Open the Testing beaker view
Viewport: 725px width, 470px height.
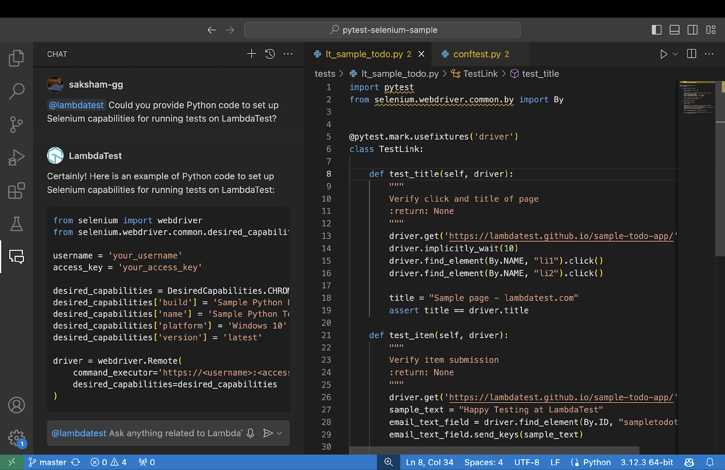coord(16,224)
